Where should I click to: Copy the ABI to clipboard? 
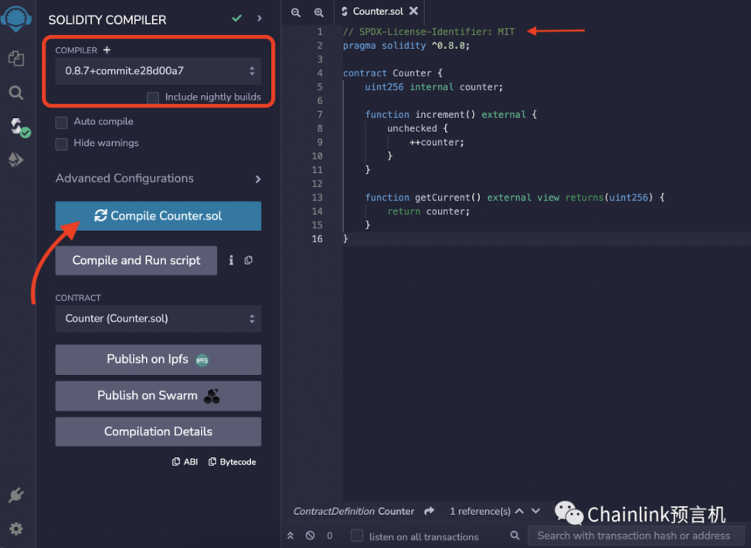pyautogui.click(x=185, y=462)
